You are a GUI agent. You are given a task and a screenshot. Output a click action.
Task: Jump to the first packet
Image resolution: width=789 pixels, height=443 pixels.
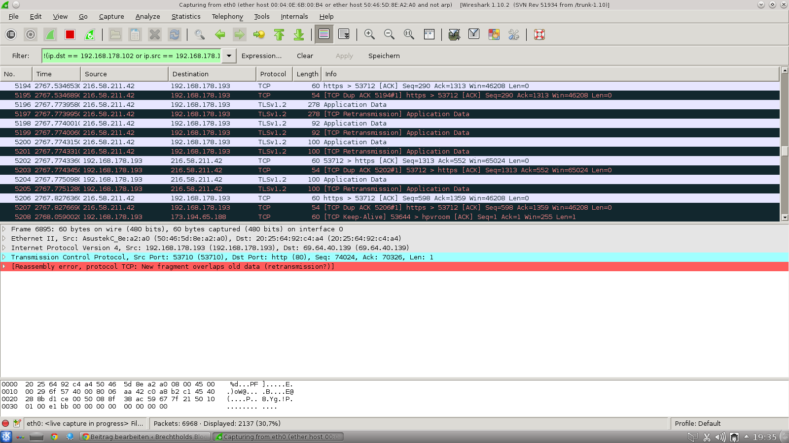279,34
